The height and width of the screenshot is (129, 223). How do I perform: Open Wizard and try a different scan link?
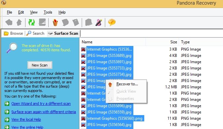(x=41, y=104)
